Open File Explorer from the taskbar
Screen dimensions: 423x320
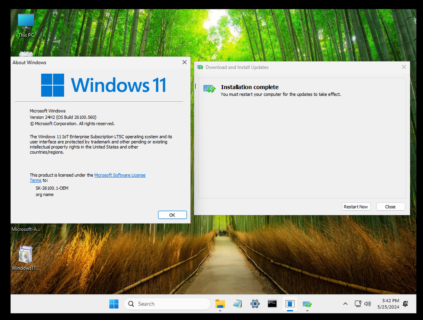220,304
